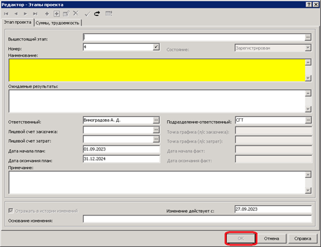Switch to 'Суммы, трудоемкость' tab
This screenshot has width=321, height=247.
57,23
